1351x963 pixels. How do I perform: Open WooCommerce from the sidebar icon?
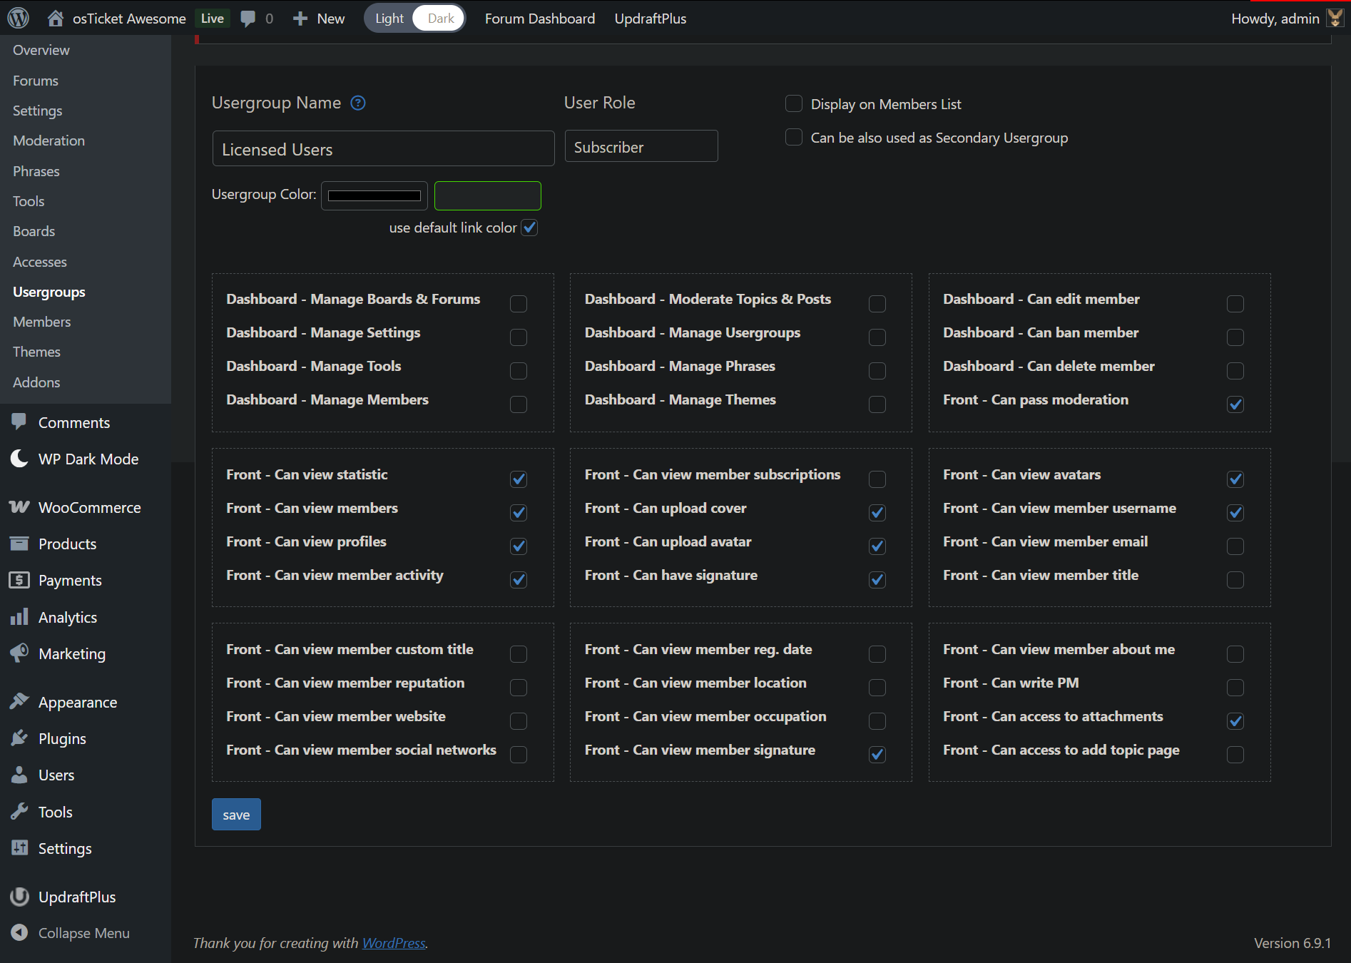pyautogui.click(x=19, y=507)
